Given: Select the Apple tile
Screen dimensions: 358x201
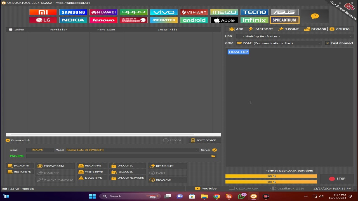Looking at the screenshot, I should pos(224,20).
